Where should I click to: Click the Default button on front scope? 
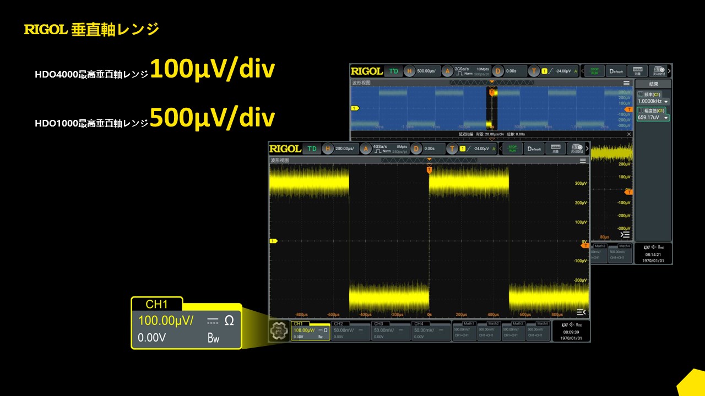pyautogui.click(x=534, y=148)
